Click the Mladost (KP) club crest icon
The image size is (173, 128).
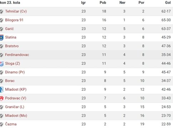pyautogui.click(x=1, y=90)
